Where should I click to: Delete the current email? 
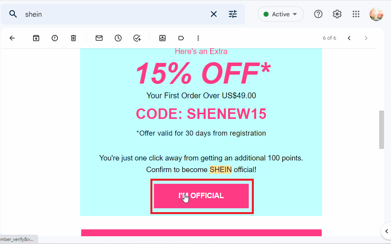[73, 38]
